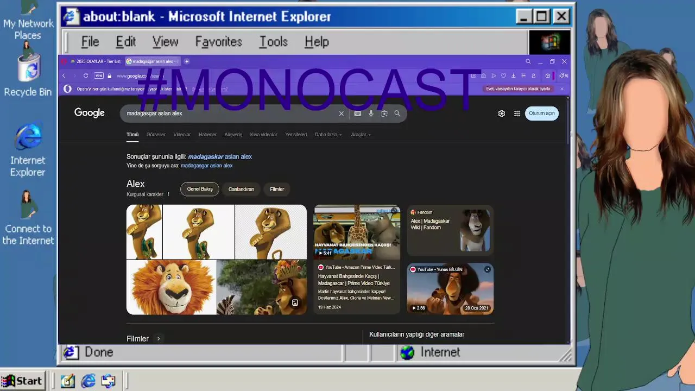This screenshot has width=695, height=391.
Task: Switch to the Alışveriş tab
Action: click(233, 135)
